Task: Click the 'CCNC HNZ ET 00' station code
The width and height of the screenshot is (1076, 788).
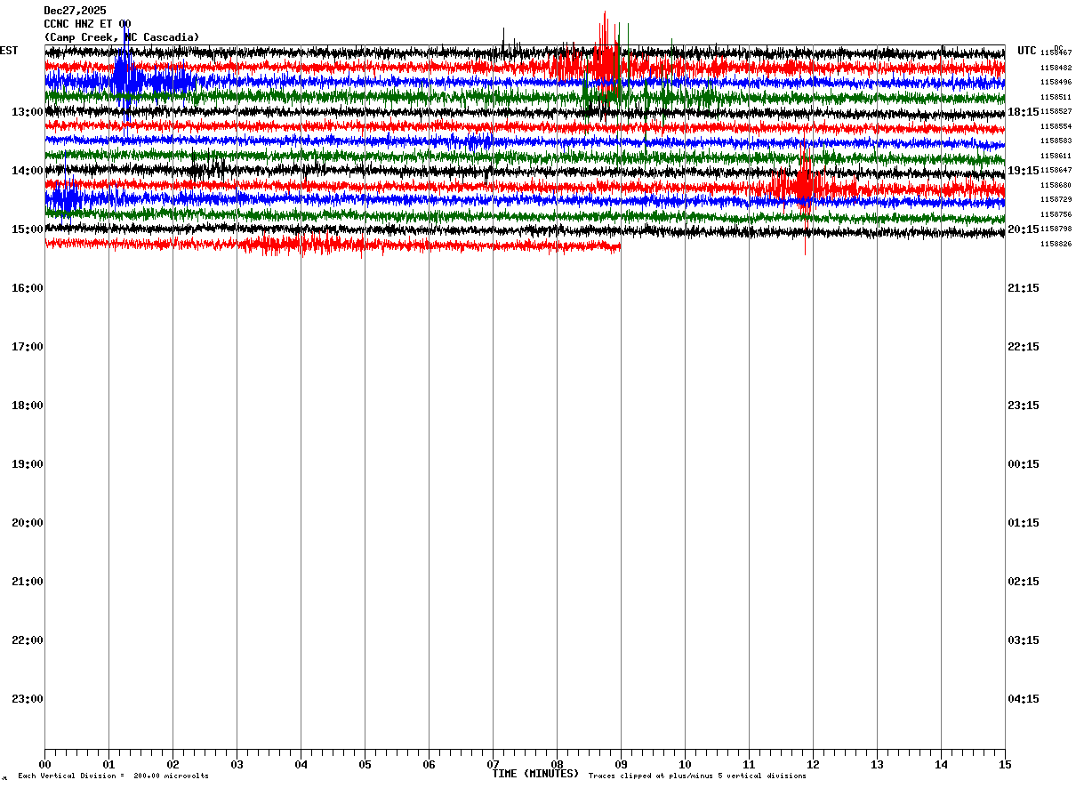Action: [x=87, y=24]
